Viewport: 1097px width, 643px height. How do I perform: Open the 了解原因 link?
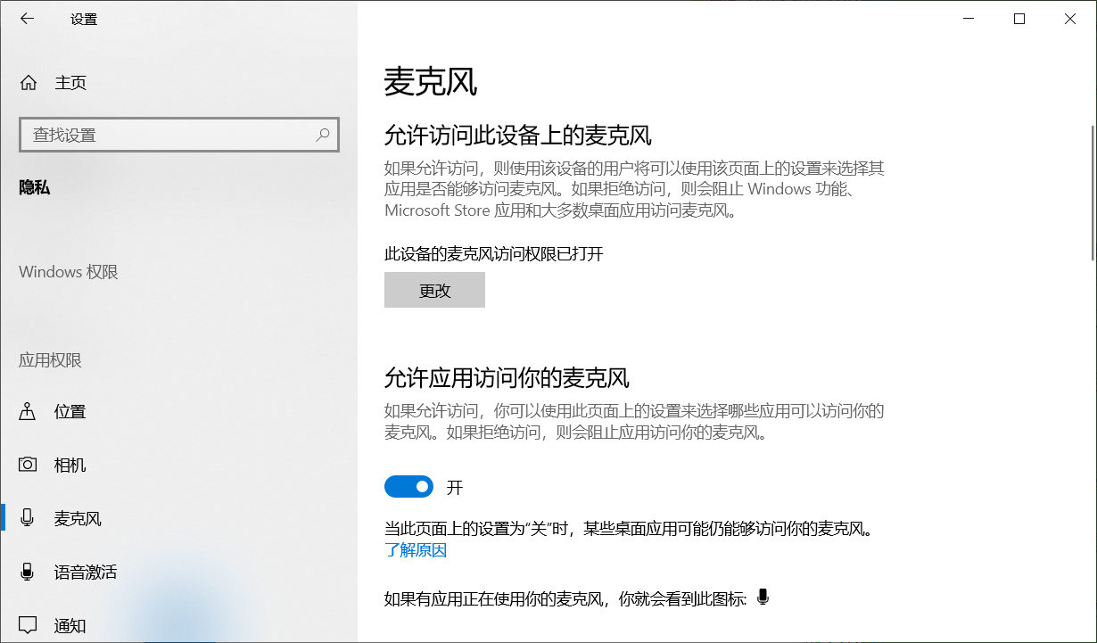click(x=414, y=549)
